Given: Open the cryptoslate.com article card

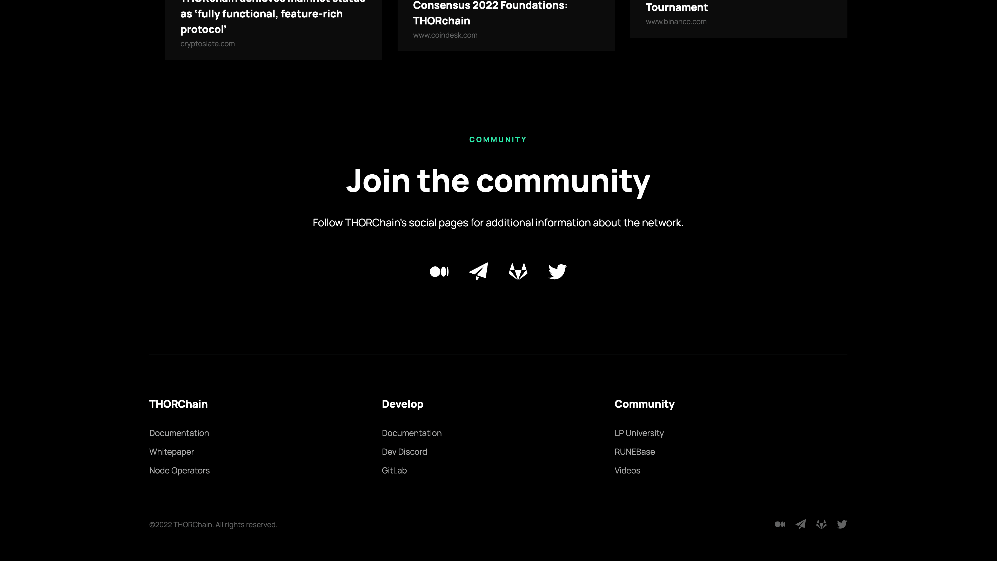Looking at the screenshot, I should coord(273,30).
